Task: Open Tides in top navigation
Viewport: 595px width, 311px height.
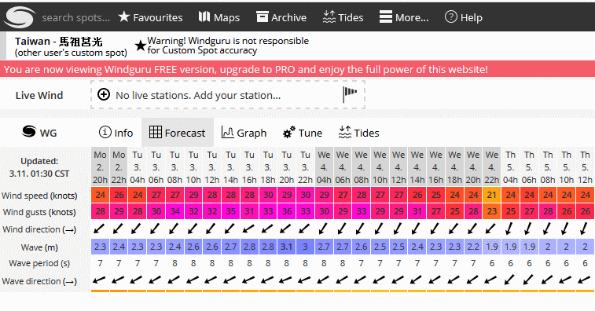Action: (343, 17)
